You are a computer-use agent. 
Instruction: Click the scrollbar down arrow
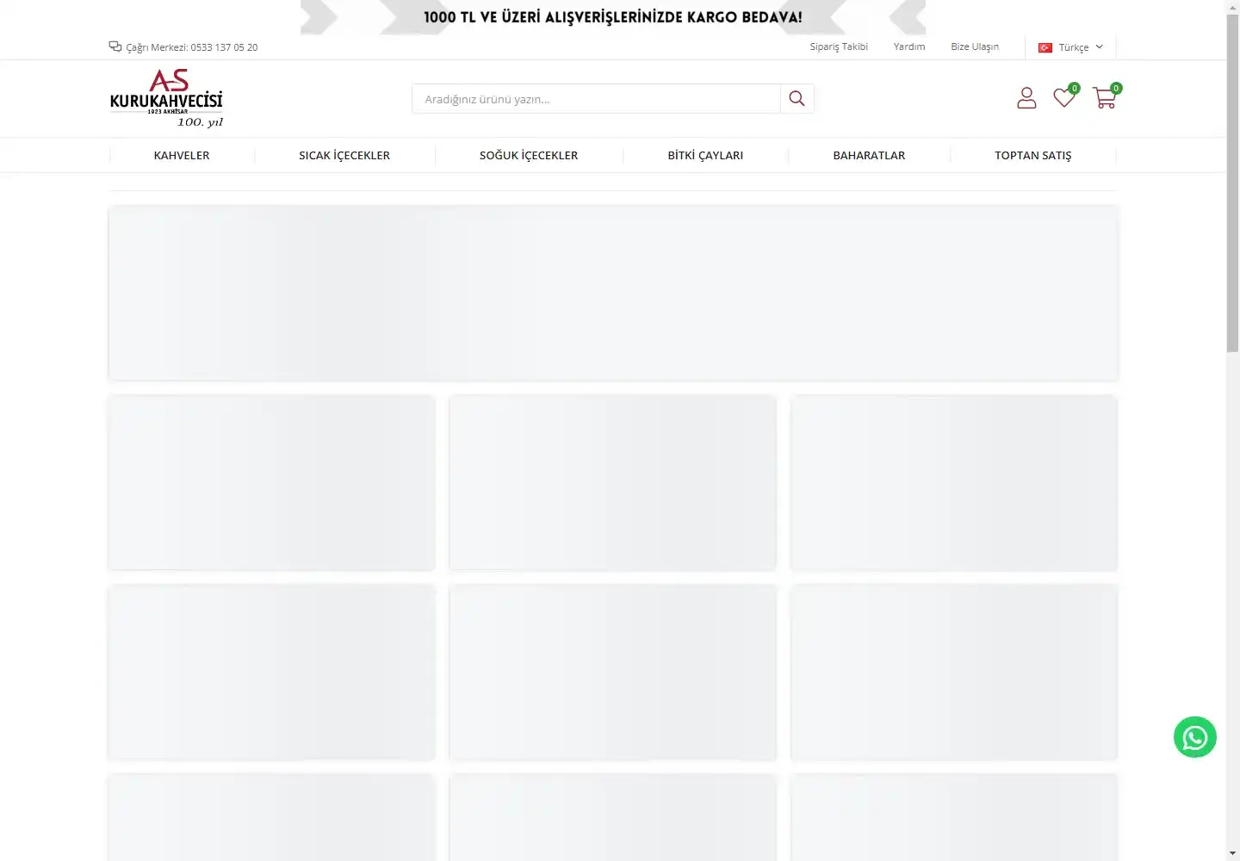pos(1233,854)
